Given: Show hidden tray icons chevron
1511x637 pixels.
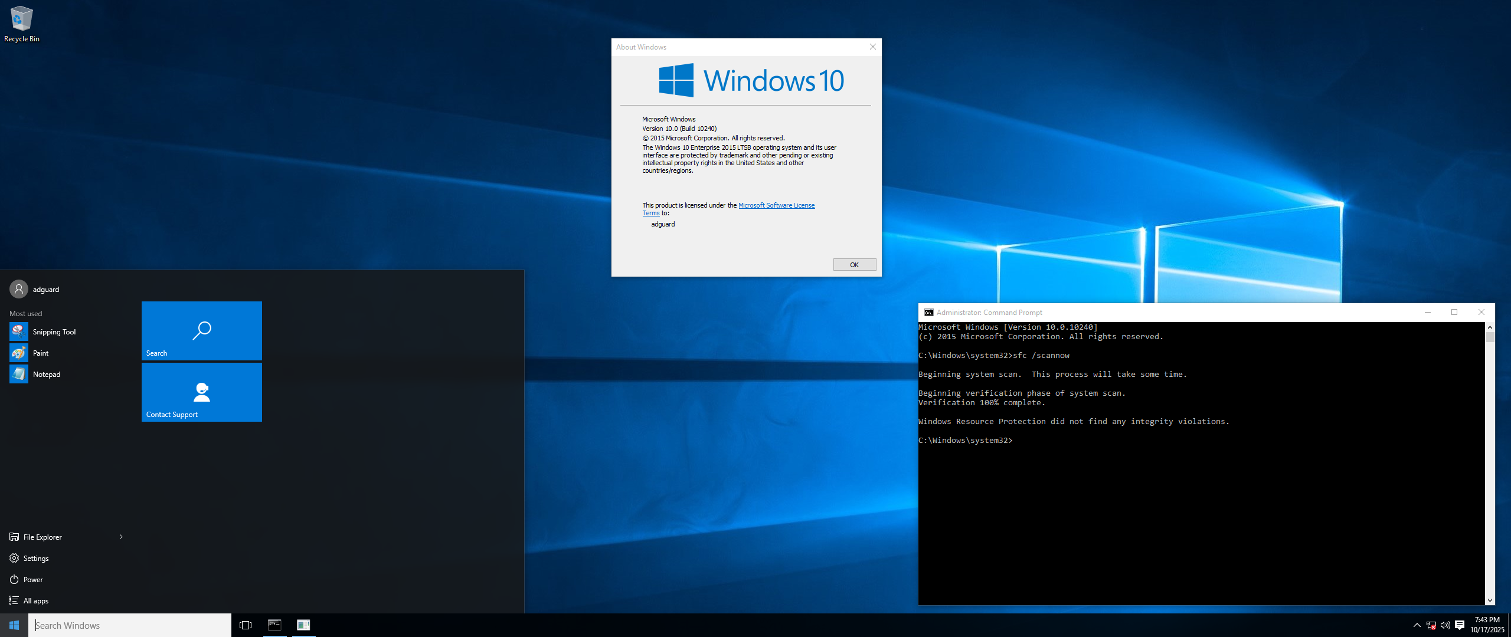Looking at the screenshot, I should click(x=1417, y=625).
